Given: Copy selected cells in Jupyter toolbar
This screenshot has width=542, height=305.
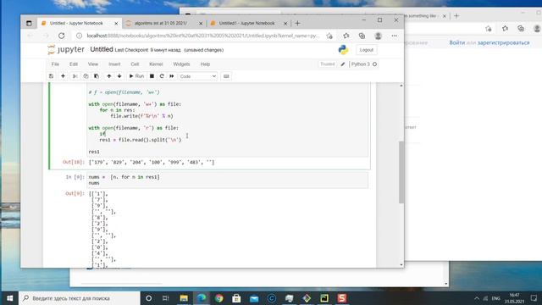Looking at the screenshot, I should click(x=86, y=76).
